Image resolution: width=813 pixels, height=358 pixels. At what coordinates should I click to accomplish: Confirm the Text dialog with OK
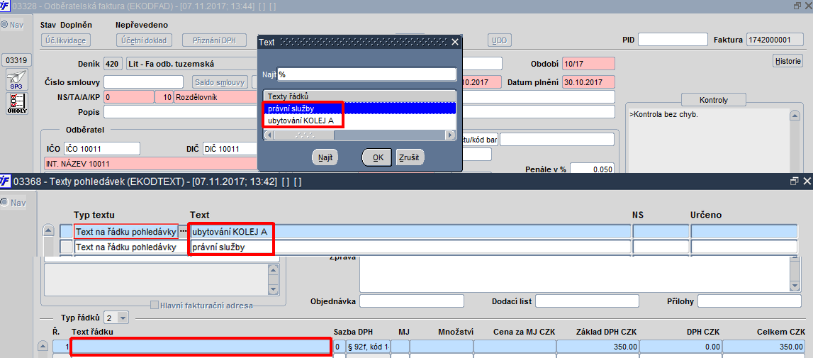[378, 157]
